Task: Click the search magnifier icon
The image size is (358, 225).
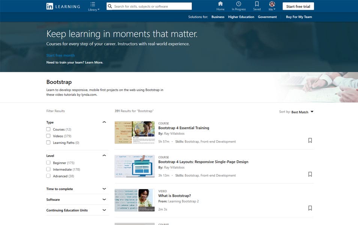Action: tap(110, 6)
